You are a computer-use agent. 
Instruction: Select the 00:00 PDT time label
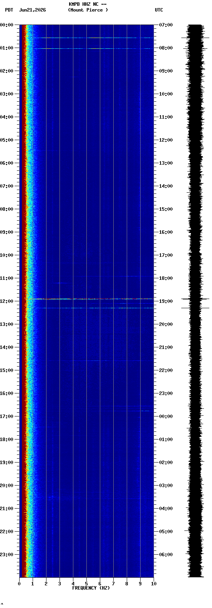(7, 25)
